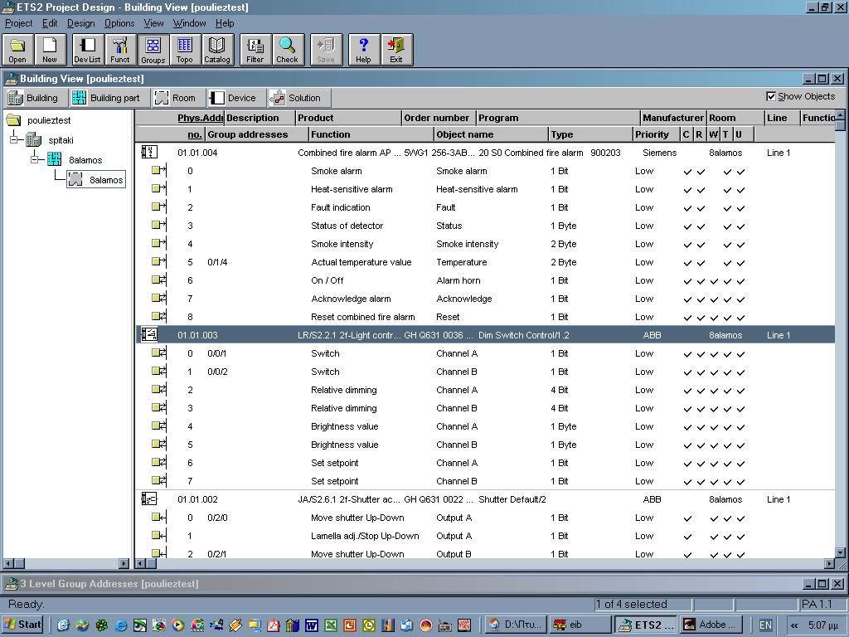Image resolution: width=849 pixels, height=637 pixels.
Task: Toggle the Show Objects checkbox
Action: coord(771,96)
